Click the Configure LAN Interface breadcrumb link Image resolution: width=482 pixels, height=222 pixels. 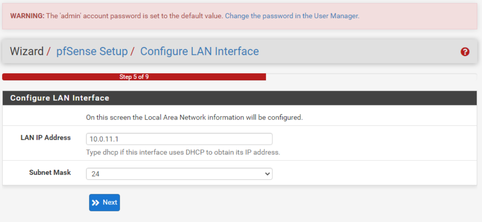click(199, 51)
